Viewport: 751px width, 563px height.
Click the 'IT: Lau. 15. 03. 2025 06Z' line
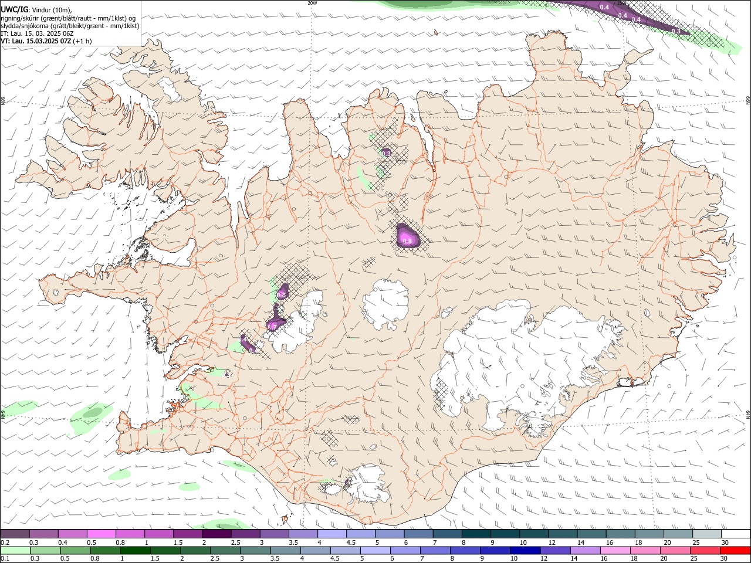(37, 33)
